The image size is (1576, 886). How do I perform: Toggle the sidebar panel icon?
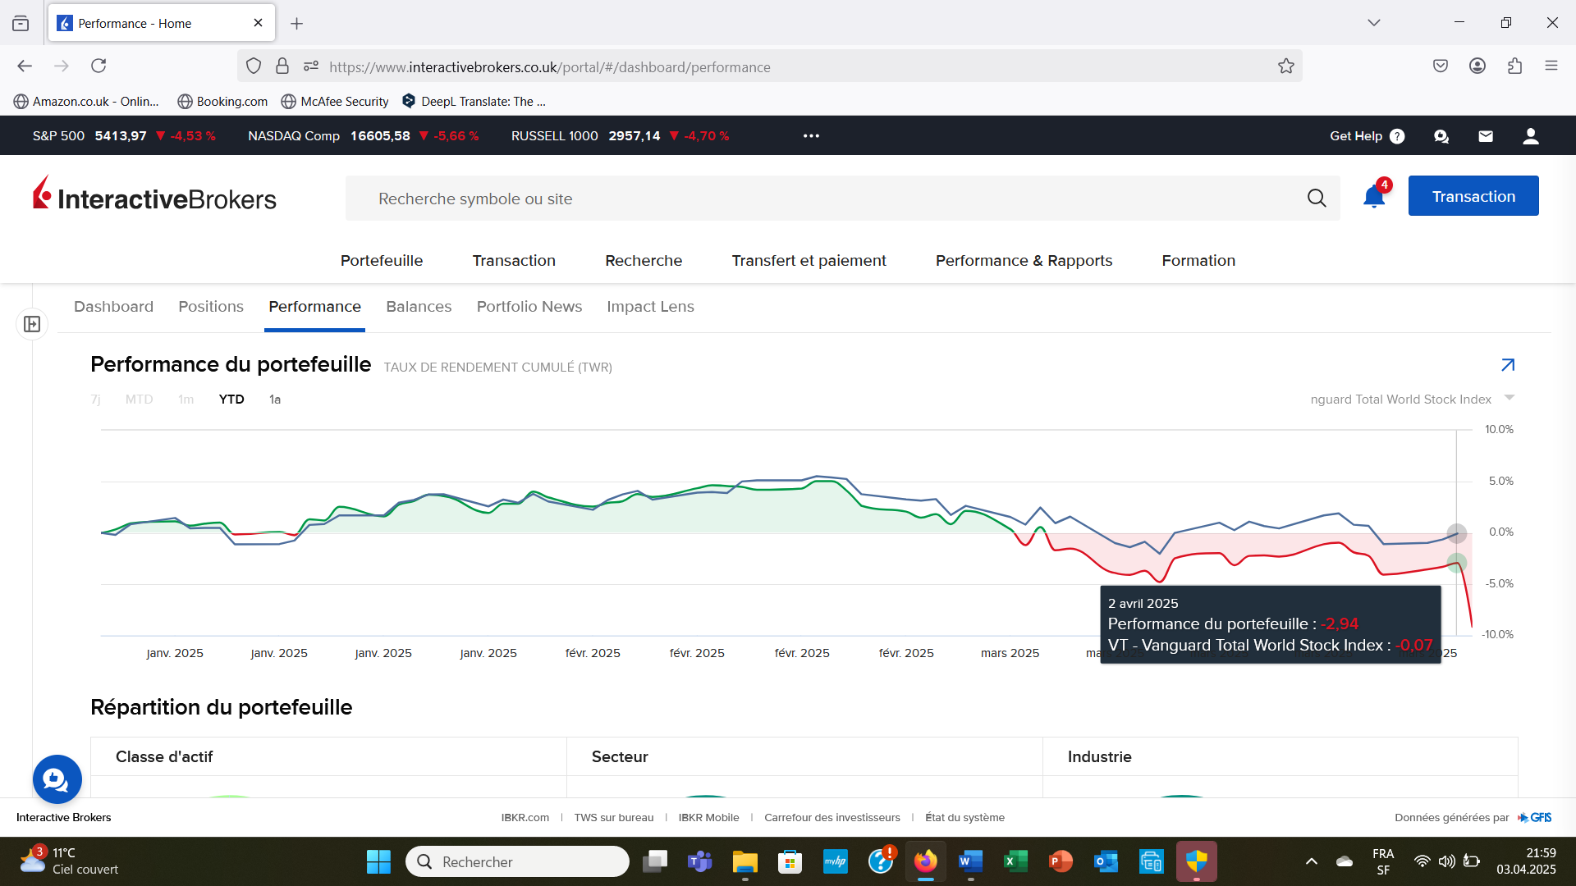pyautogui.click(x=32, y=324)
